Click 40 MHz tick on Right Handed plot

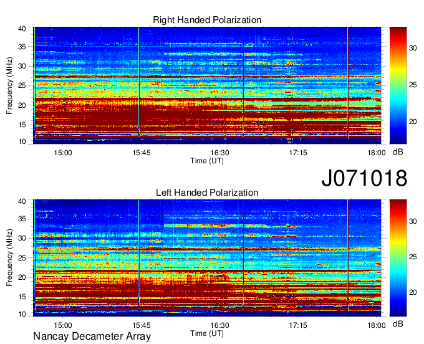(x=22, y=29)
